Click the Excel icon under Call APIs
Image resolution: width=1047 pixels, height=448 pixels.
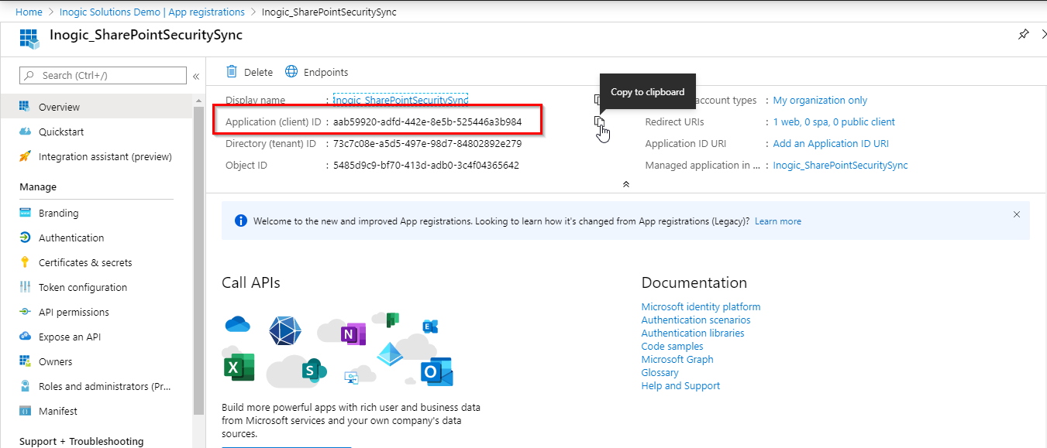(x=239, y=366)
